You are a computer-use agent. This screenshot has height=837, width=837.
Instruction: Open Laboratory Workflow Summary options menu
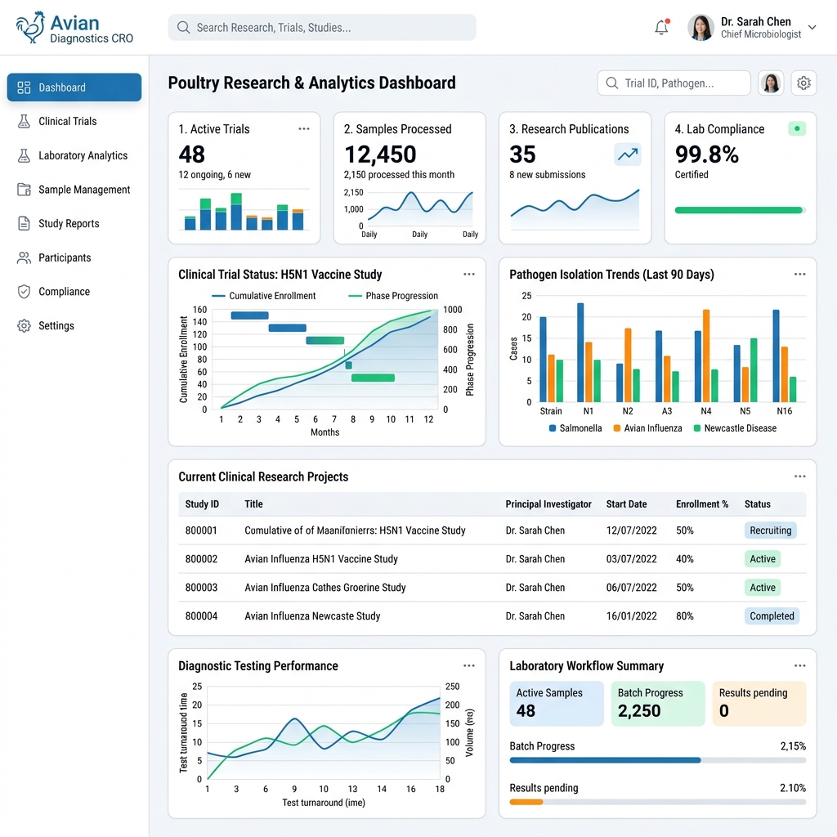(799, 665)
